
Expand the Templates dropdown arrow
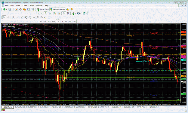pos(86,14)
